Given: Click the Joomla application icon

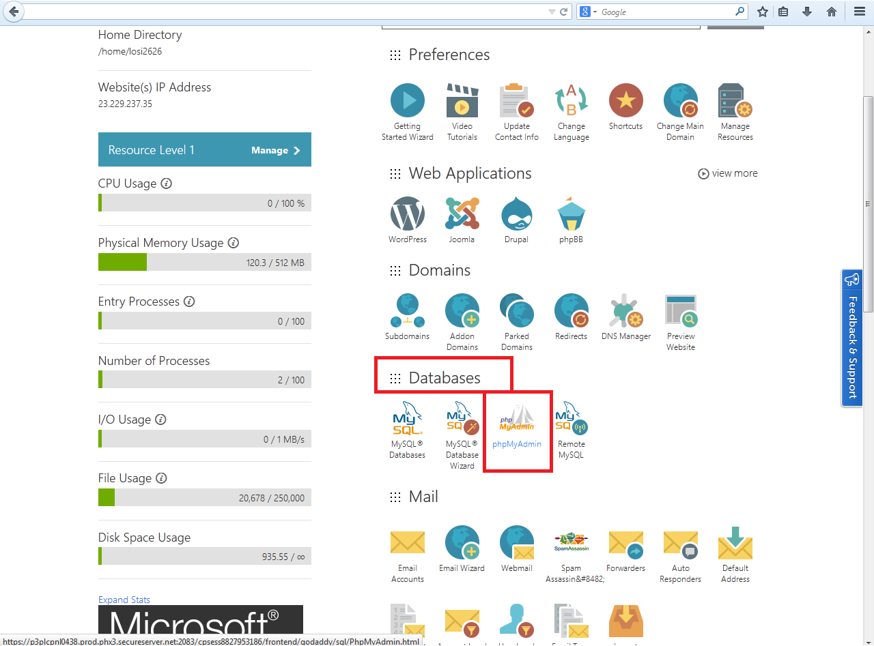Looking at the screenshot, I should click(462, 220).
